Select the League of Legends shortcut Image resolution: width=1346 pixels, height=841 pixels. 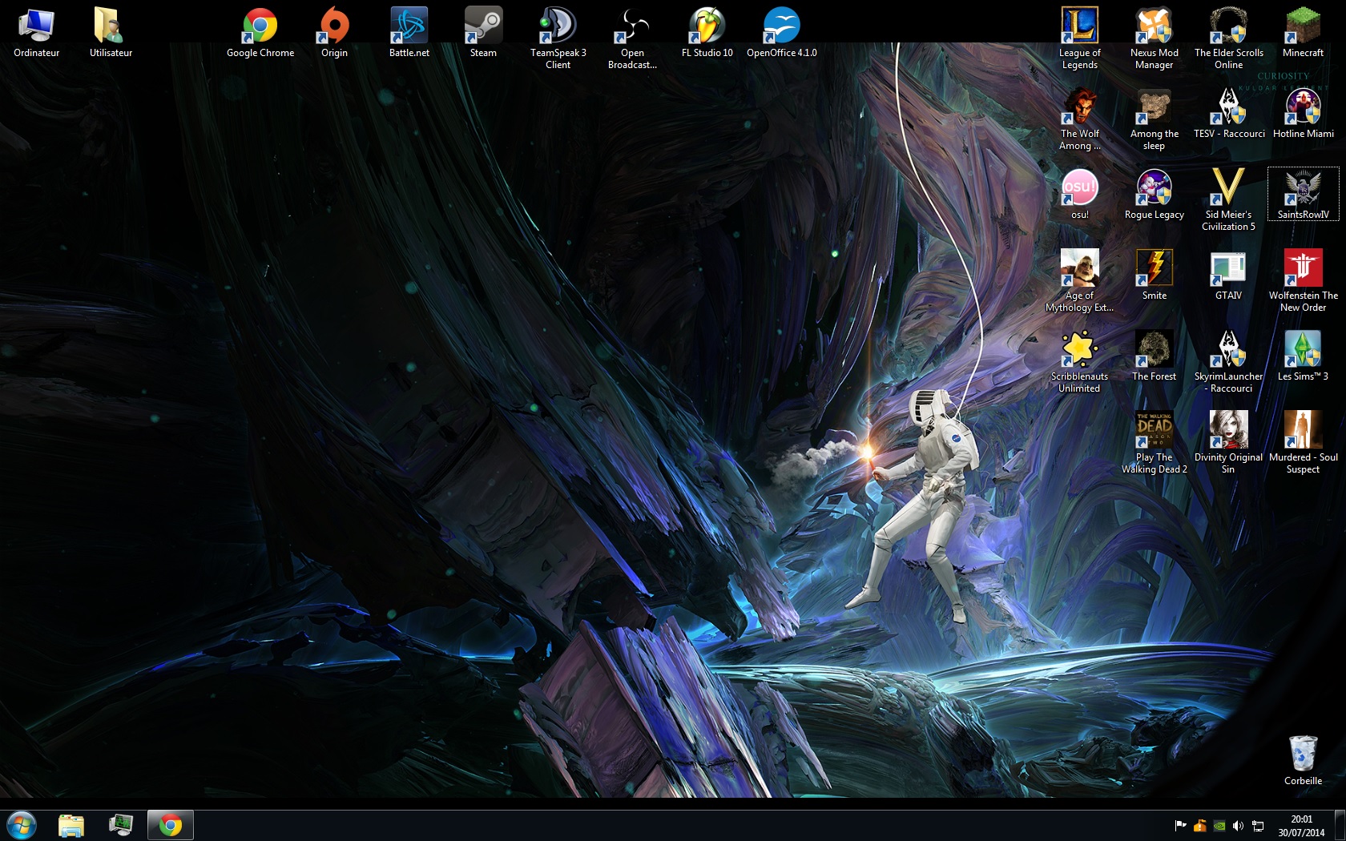1079,38
